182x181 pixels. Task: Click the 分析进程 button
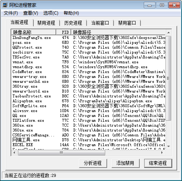93,163
